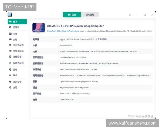
Task: Click the 存储设备 storage disk sidebar icon
Action: point(10,57)
